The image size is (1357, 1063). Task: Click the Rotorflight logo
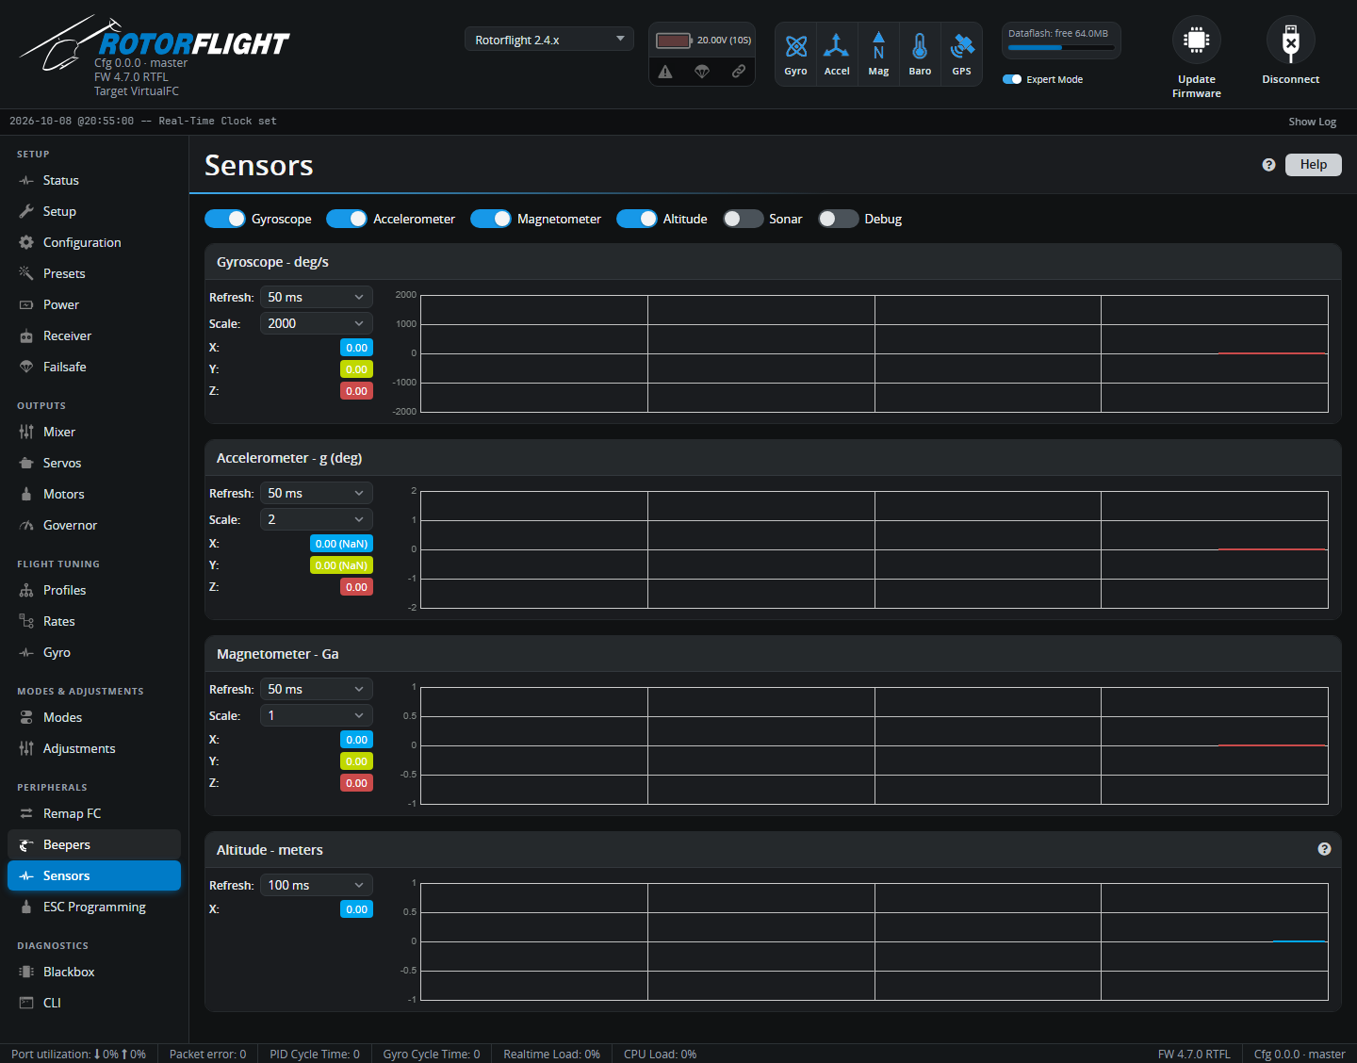[155, 43]
